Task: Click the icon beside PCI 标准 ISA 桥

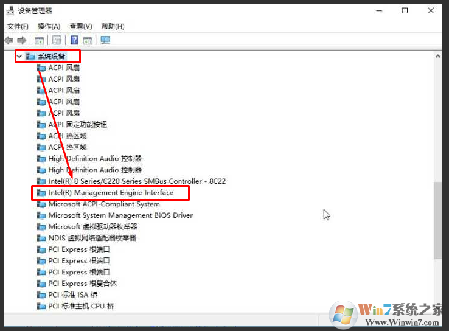Action: coord(41,295)
